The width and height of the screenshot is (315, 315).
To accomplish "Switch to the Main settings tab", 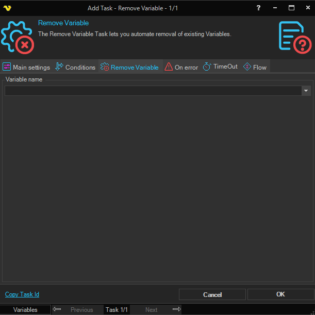I will (26, 67).
